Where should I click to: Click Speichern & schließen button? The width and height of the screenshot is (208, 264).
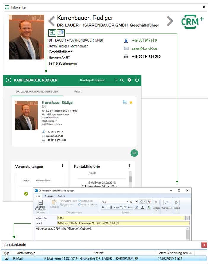41,205
